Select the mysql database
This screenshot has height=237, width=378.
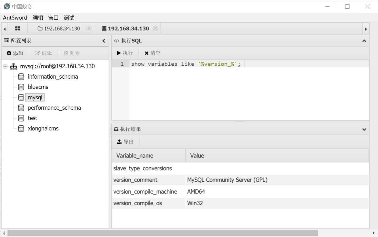pos(35,97)
